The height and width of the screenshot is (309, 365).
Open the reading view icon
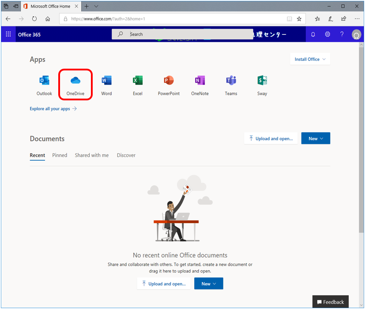coord(290,19)
